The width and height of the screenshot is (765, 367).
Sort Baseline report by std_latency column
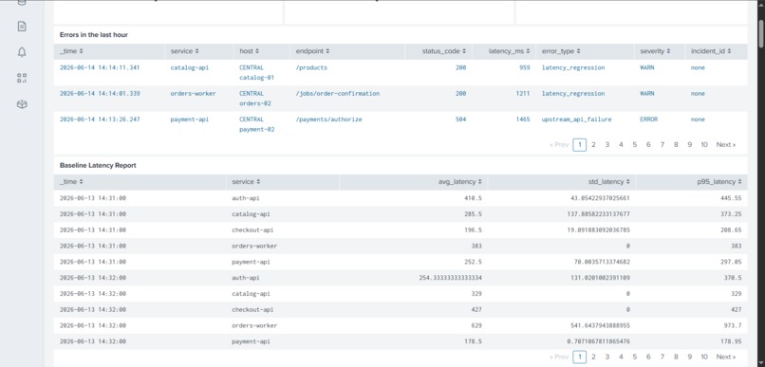coord(608,182)
